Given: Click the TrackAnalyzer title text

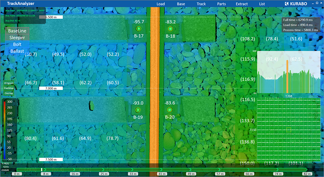Looking at the screenshot, I should pos(21,3).
